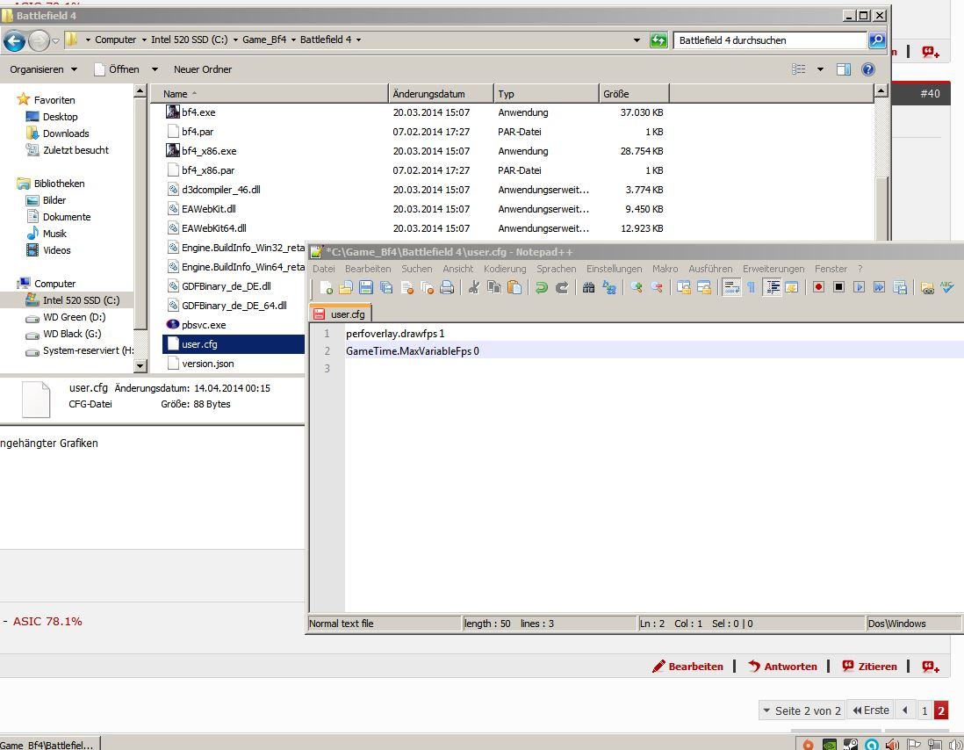Print the document from the Notepad++ toolbar
This screenshot has height=750, width=964.
coord(447,287)
